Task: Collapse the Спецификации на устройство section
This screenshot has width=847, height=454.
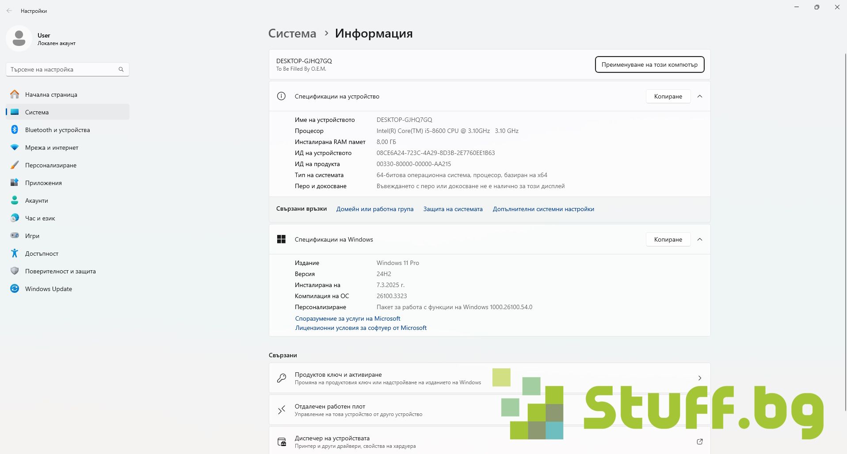Action: [x=700, y=96]
